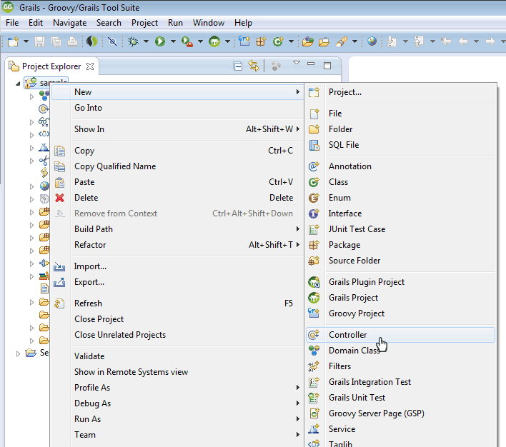The image size is (506, 447).
Task: Click the New wizard toolbar icon
Action: pos(14,41)
